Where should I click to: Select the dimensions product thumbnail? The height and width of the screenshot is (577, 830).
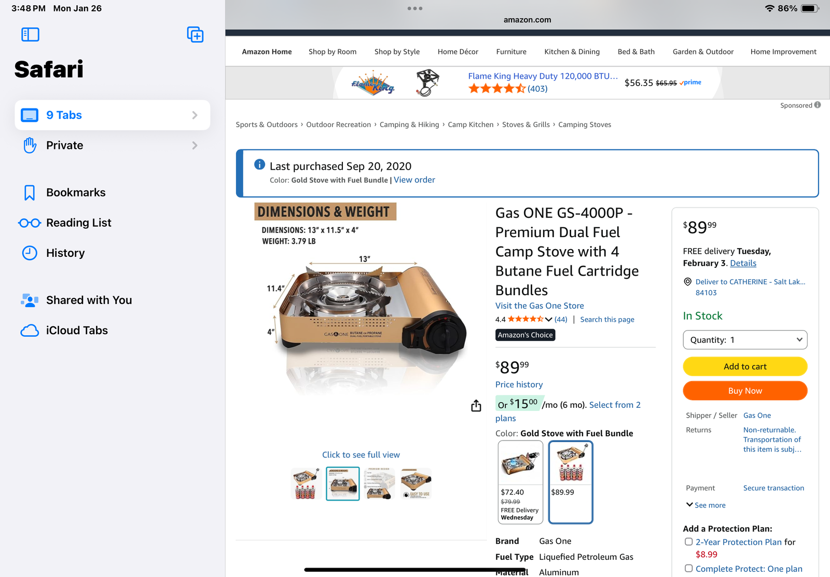342,484
